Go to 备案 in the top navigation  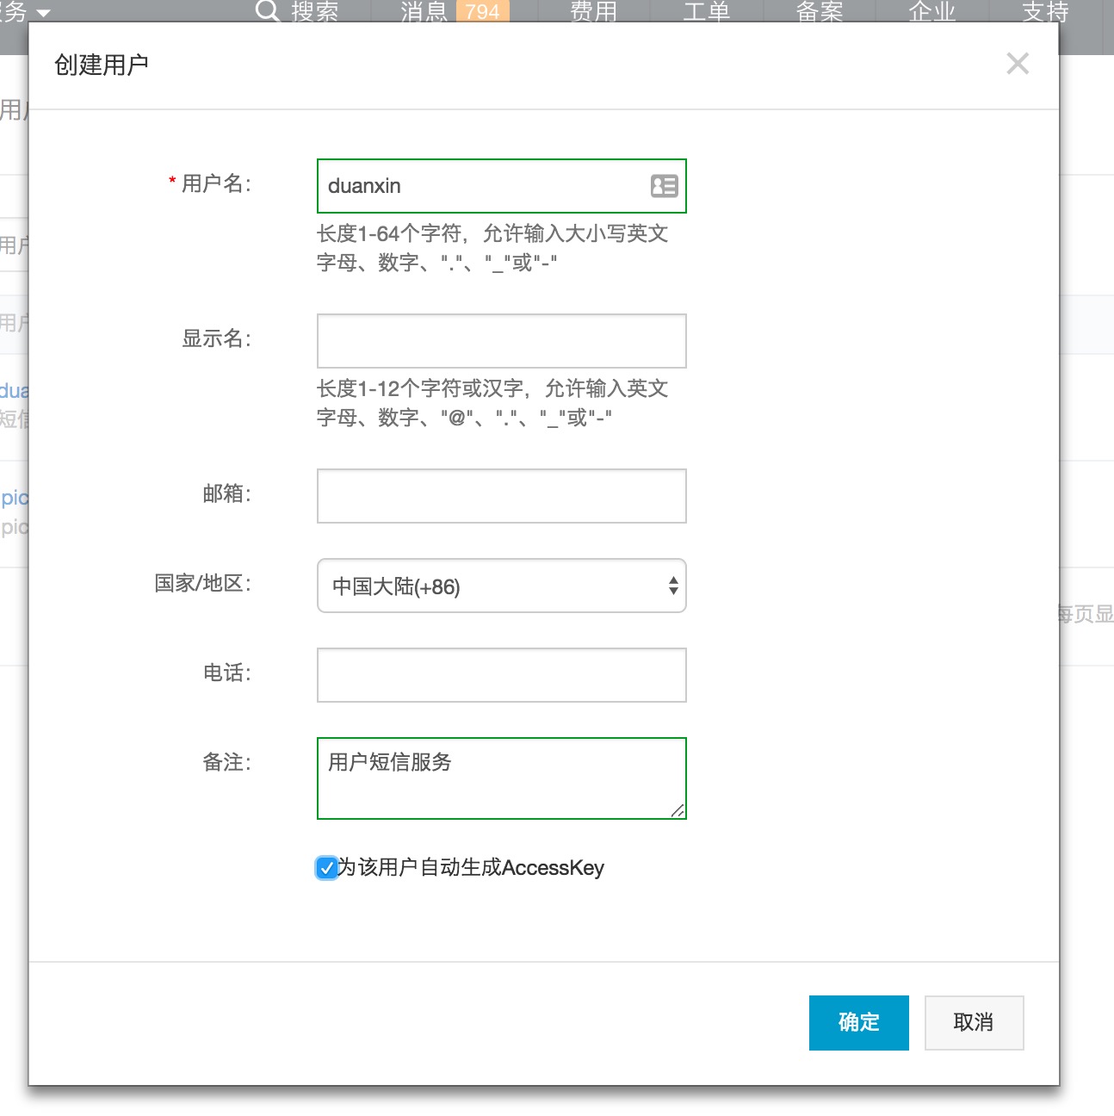(819, 11)
